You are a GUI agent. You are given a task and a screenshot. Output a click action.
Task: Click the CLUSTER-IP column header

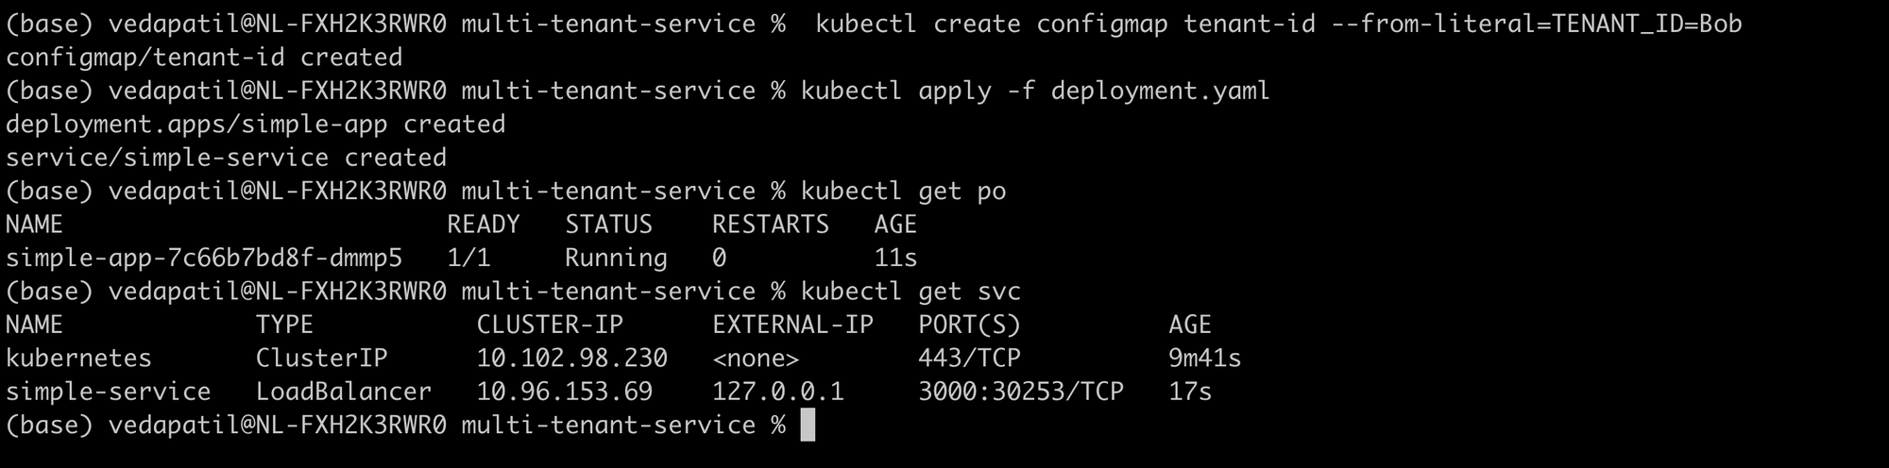[x=550, y=325]
